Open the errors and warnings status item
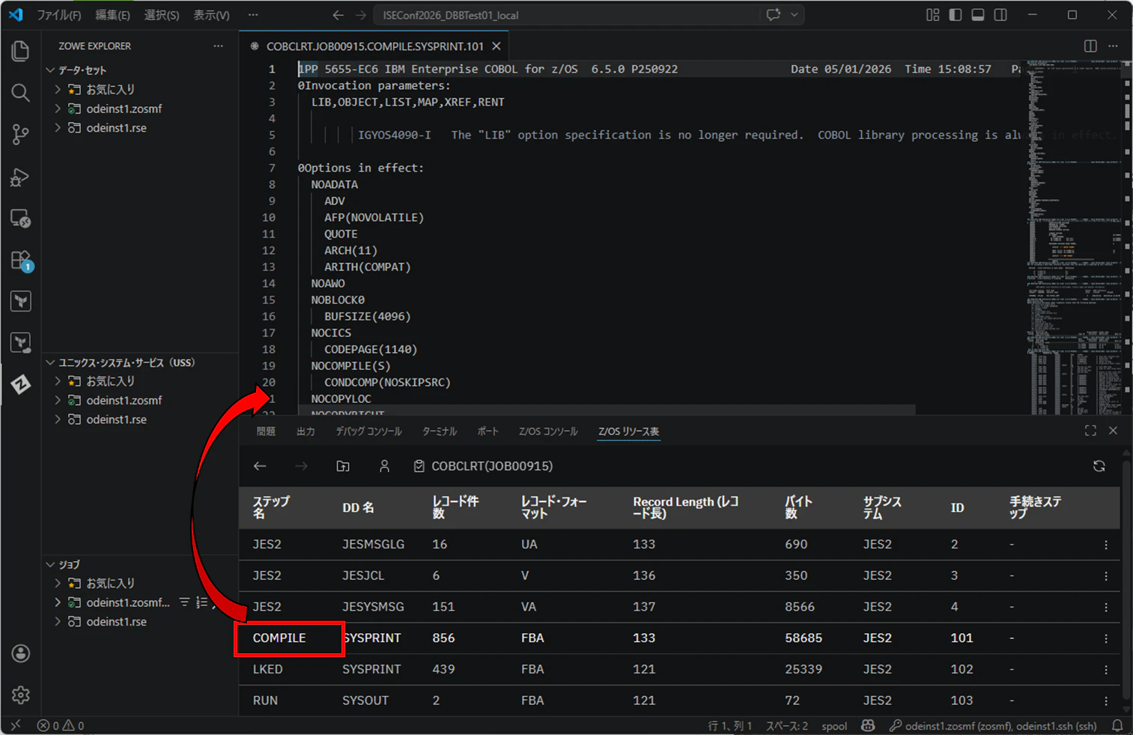 coord(61,726)
